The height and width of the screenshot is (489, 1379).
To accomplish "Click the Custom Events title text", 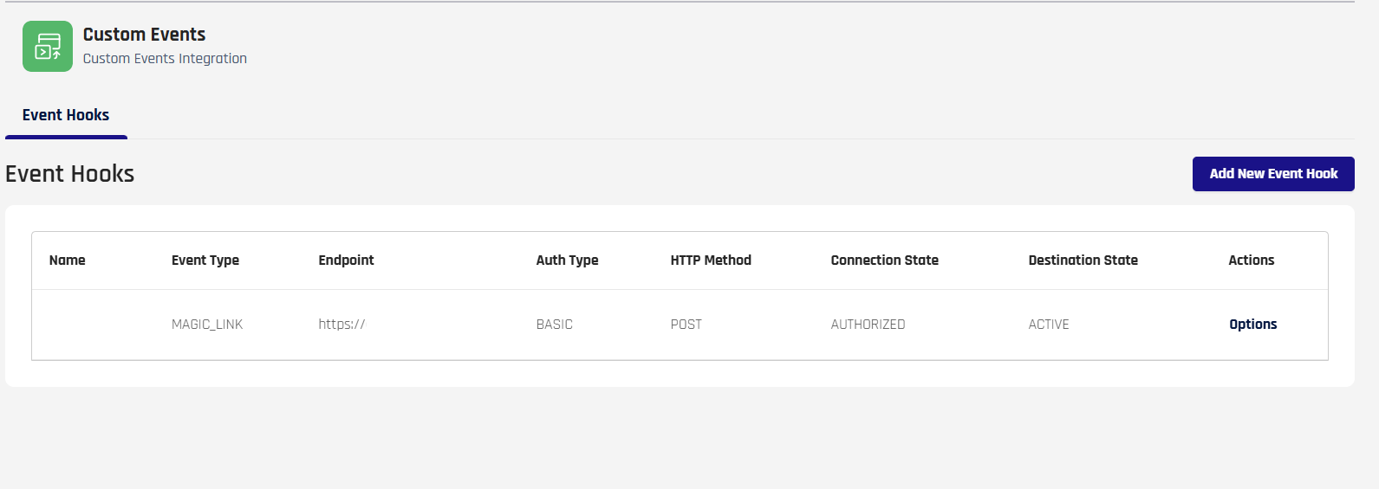I will coord(144,35).
